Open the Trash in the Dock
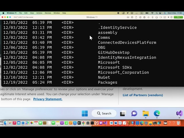This screenshot has height=138, width=184. pos(178,123)
